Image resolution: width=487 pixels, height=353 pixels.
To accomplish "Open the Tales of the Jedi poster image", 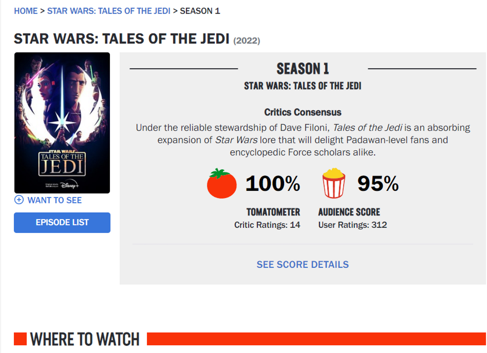I will [62, 123].
